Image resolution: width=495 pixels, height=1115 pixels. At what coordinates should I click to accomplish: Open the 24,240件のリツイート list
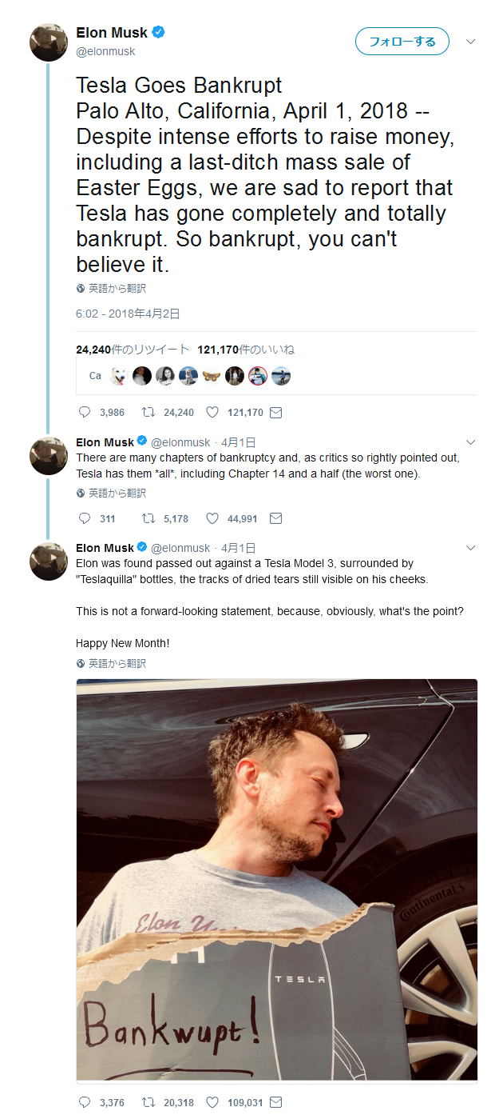coord(133,350)
